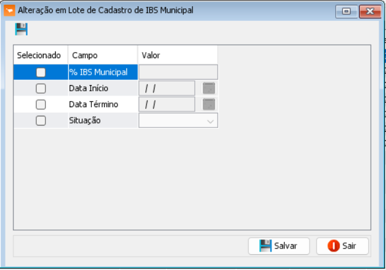386x270 pixels.
Task: Click into the Data Término date field
Action: pyautogui.click(x=167, y=104)
